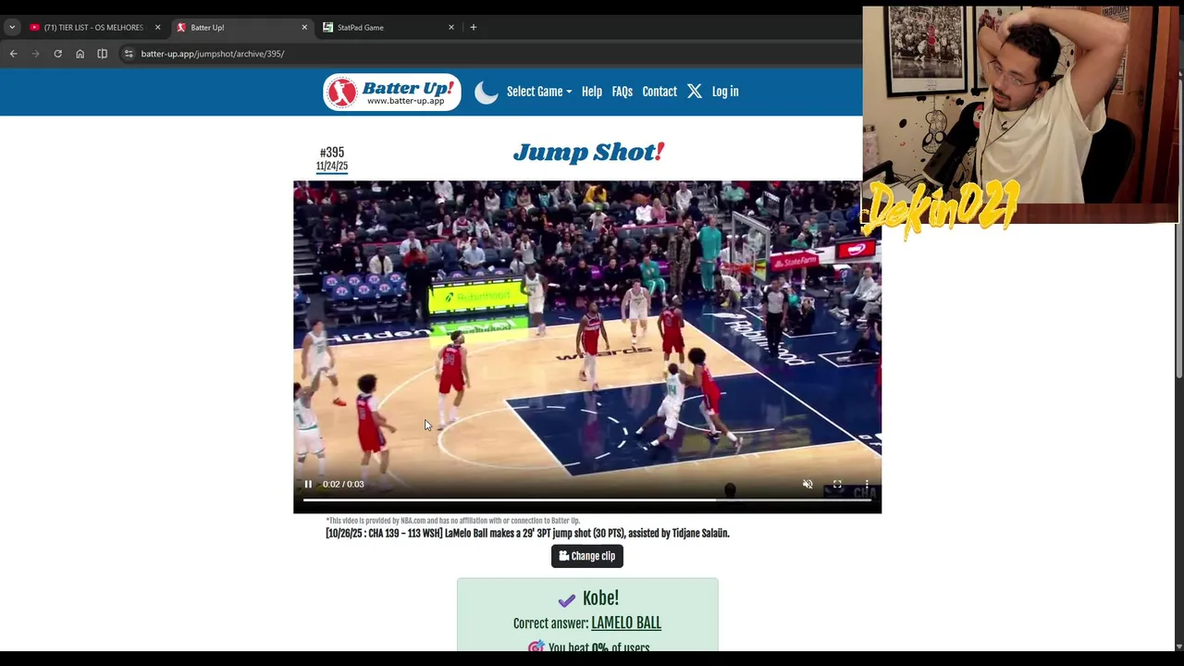The height and width of the screenshot is (666, 1184).
Task: Click the Kobe! result heading
Action: pos(600,598)
